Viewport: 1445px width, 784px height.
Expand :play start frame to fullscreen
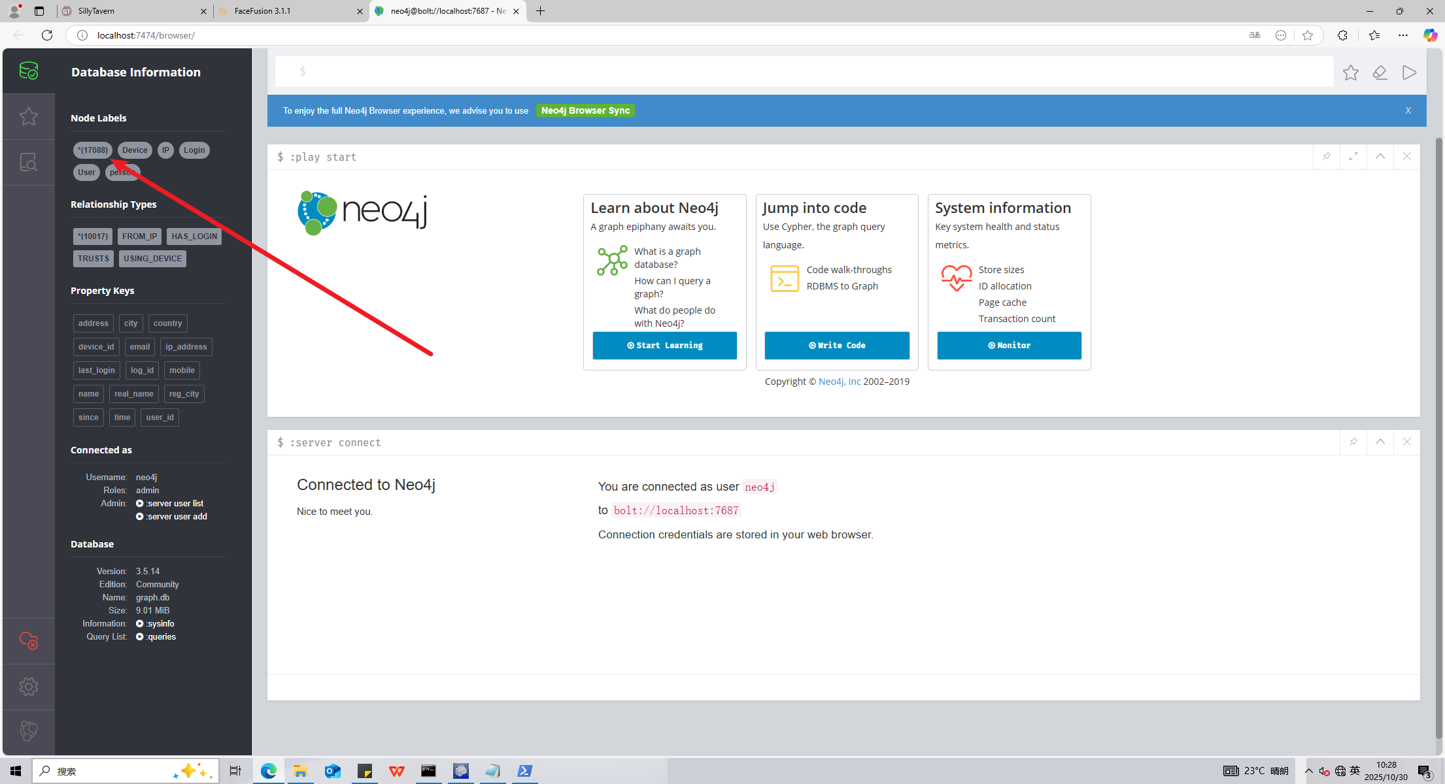click(x=1353, y=157)
